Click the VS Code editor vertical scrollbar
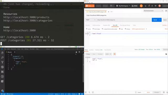This screenshot has width=168, height=95. pyautogui.click(x=83, y=68)
